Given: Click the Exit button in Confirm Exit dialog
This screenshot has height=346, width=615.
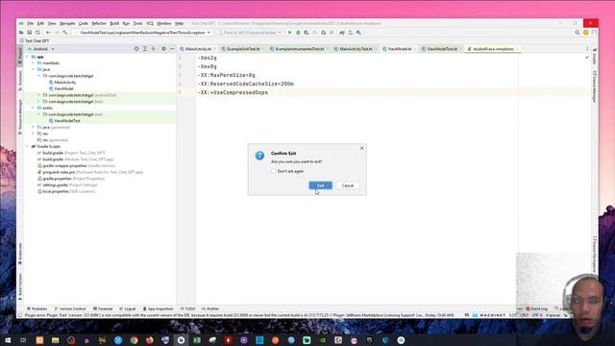Looking at the screenshot, I should tap(320, 185).
